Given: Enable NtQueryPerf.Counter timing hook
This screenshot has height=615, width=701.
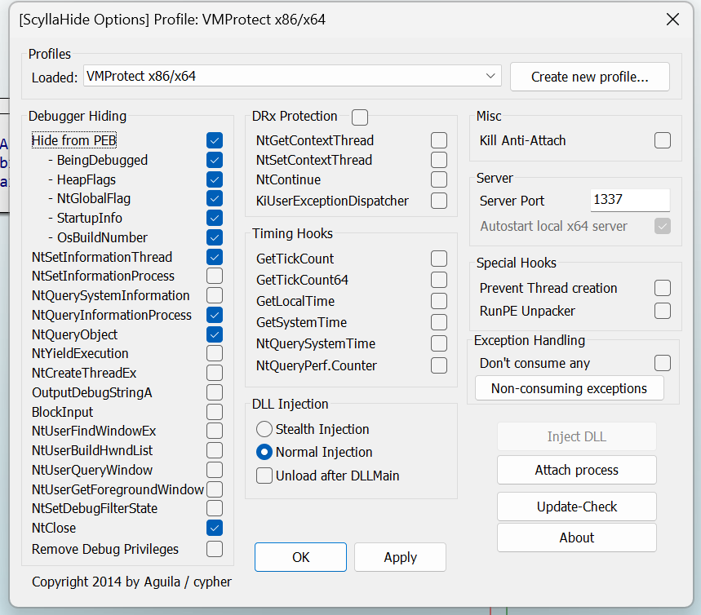Looking at the screenshot, I should click(x=439, y=365).
